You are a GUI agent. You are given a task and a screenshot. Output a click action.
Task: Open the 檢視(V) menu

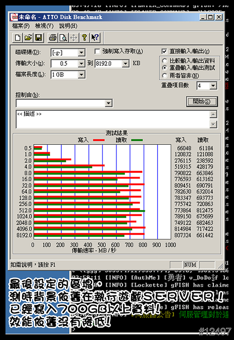coord(44,26)
